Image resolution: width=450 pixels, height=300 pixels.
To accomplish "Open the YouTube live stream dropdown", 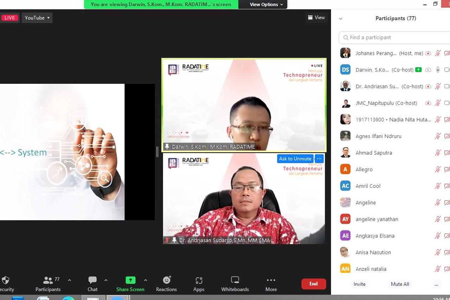I will click(x=37, y=18).
